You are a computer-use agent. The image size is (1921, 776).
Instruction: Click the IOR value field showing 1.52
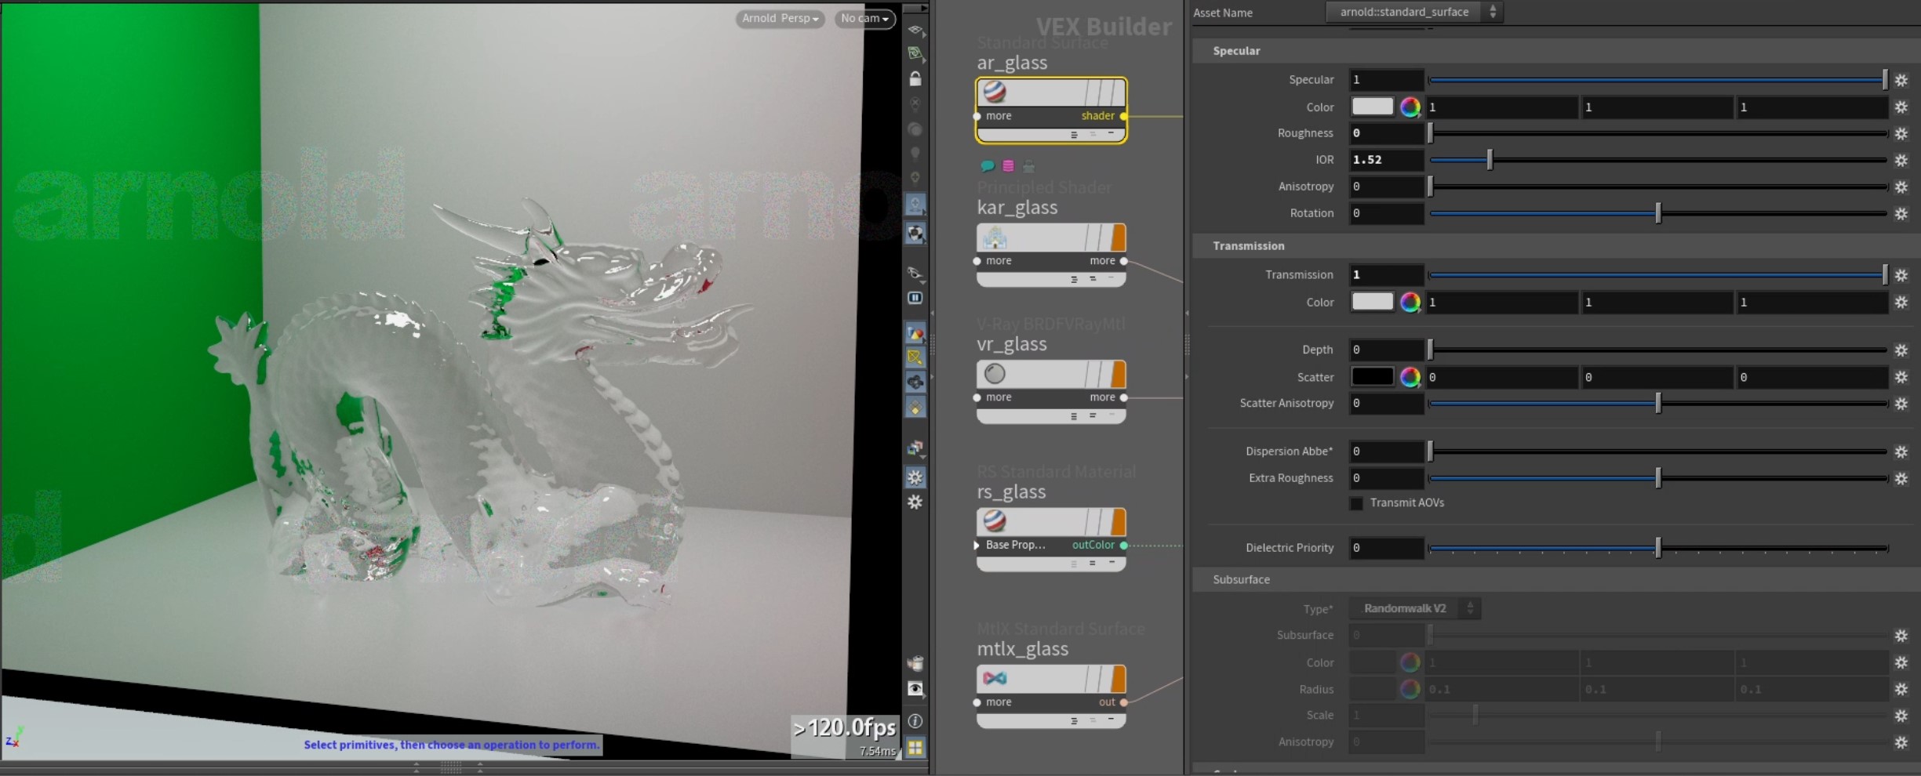click(1385, 159)
